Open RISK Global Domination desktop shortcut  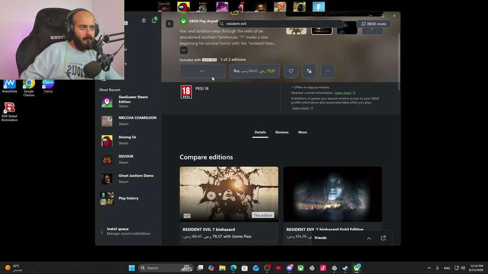pos(10,112)
